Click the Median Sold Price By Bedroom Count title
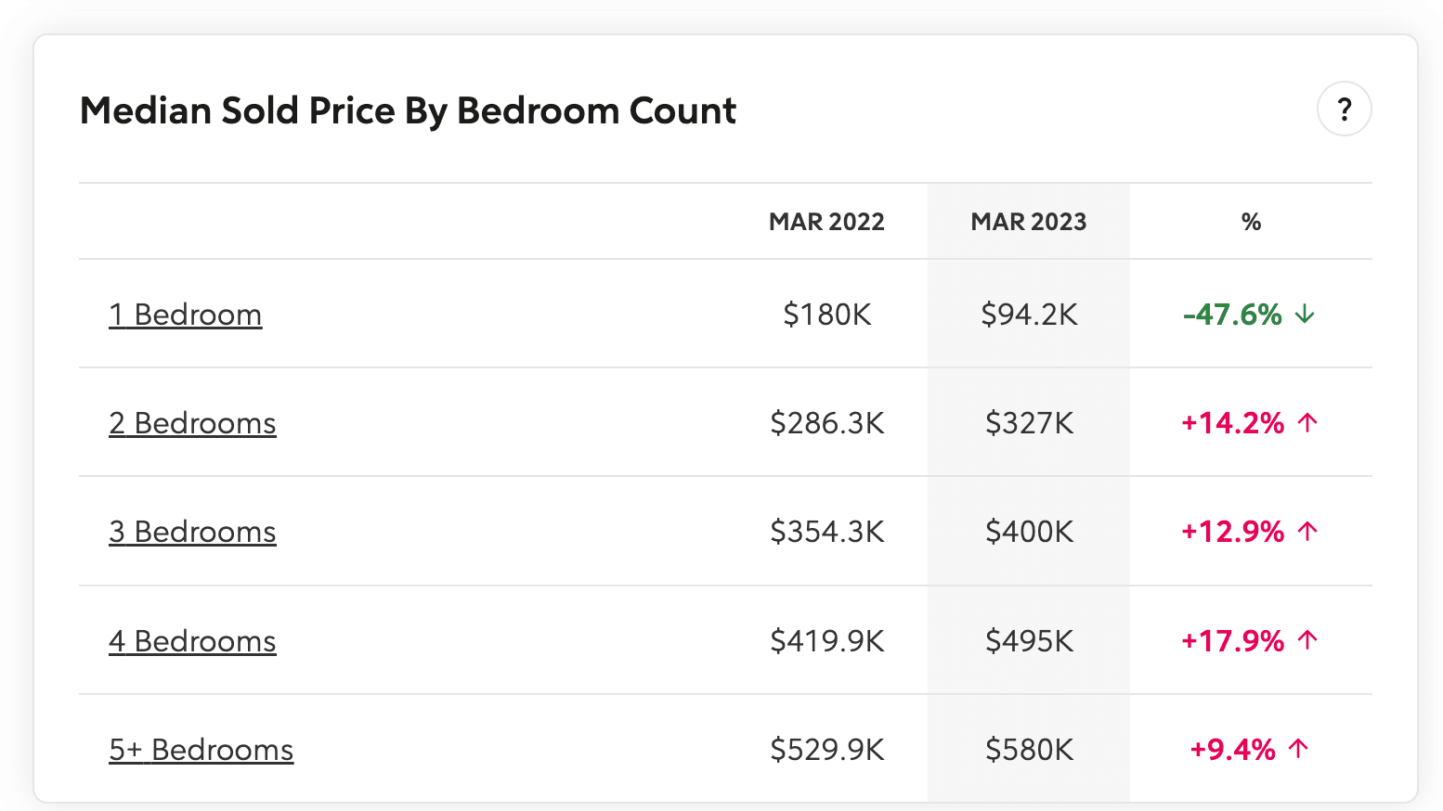 [408, 110]
